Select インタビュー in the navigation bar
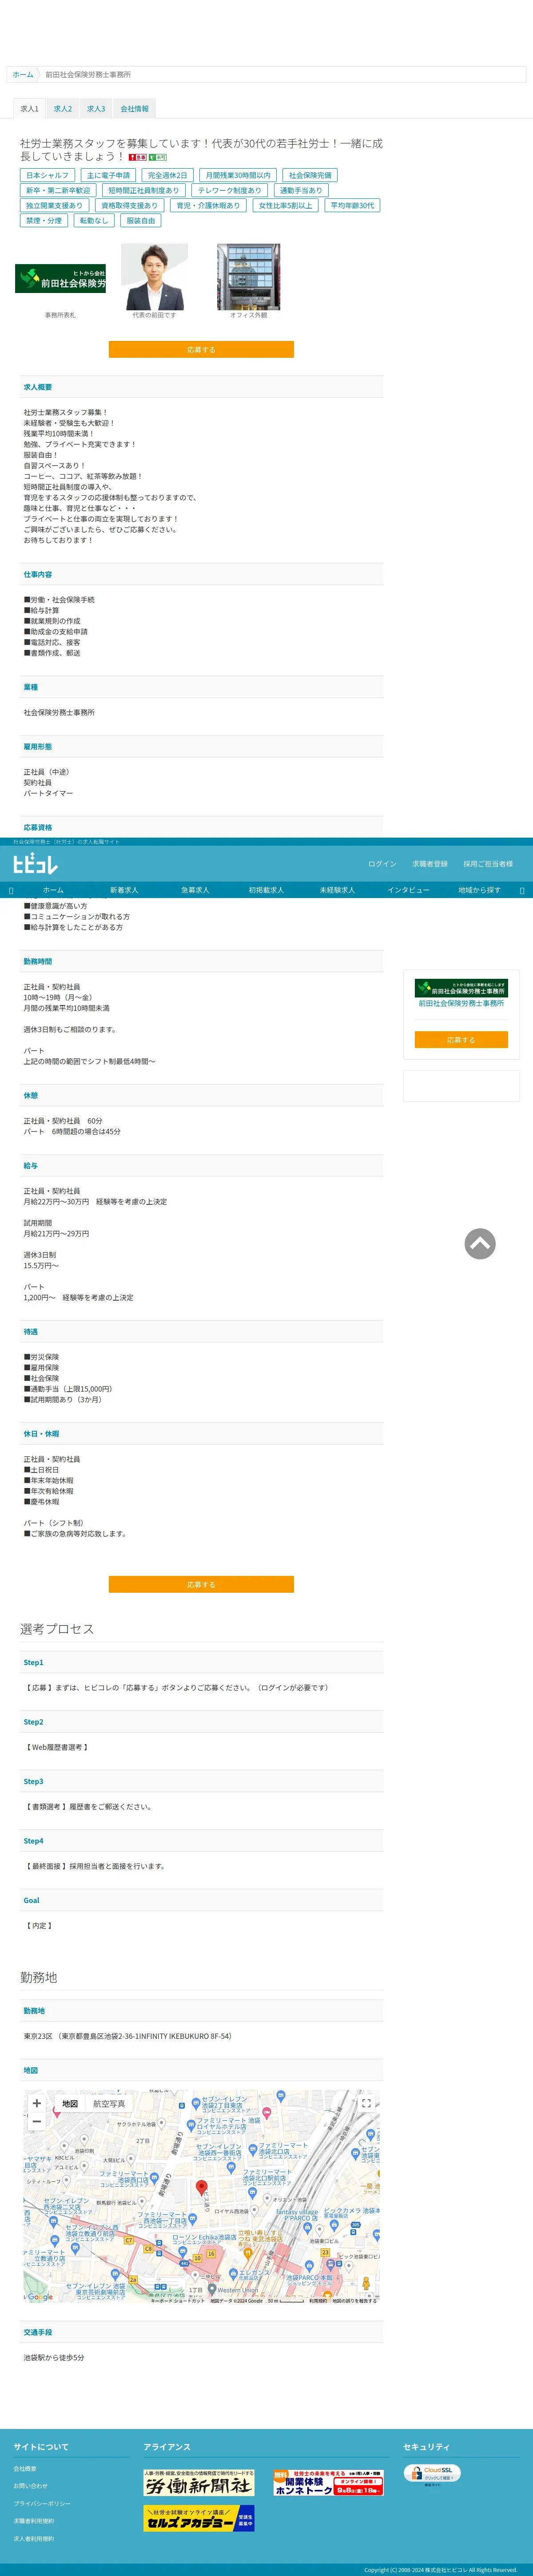 408,890
